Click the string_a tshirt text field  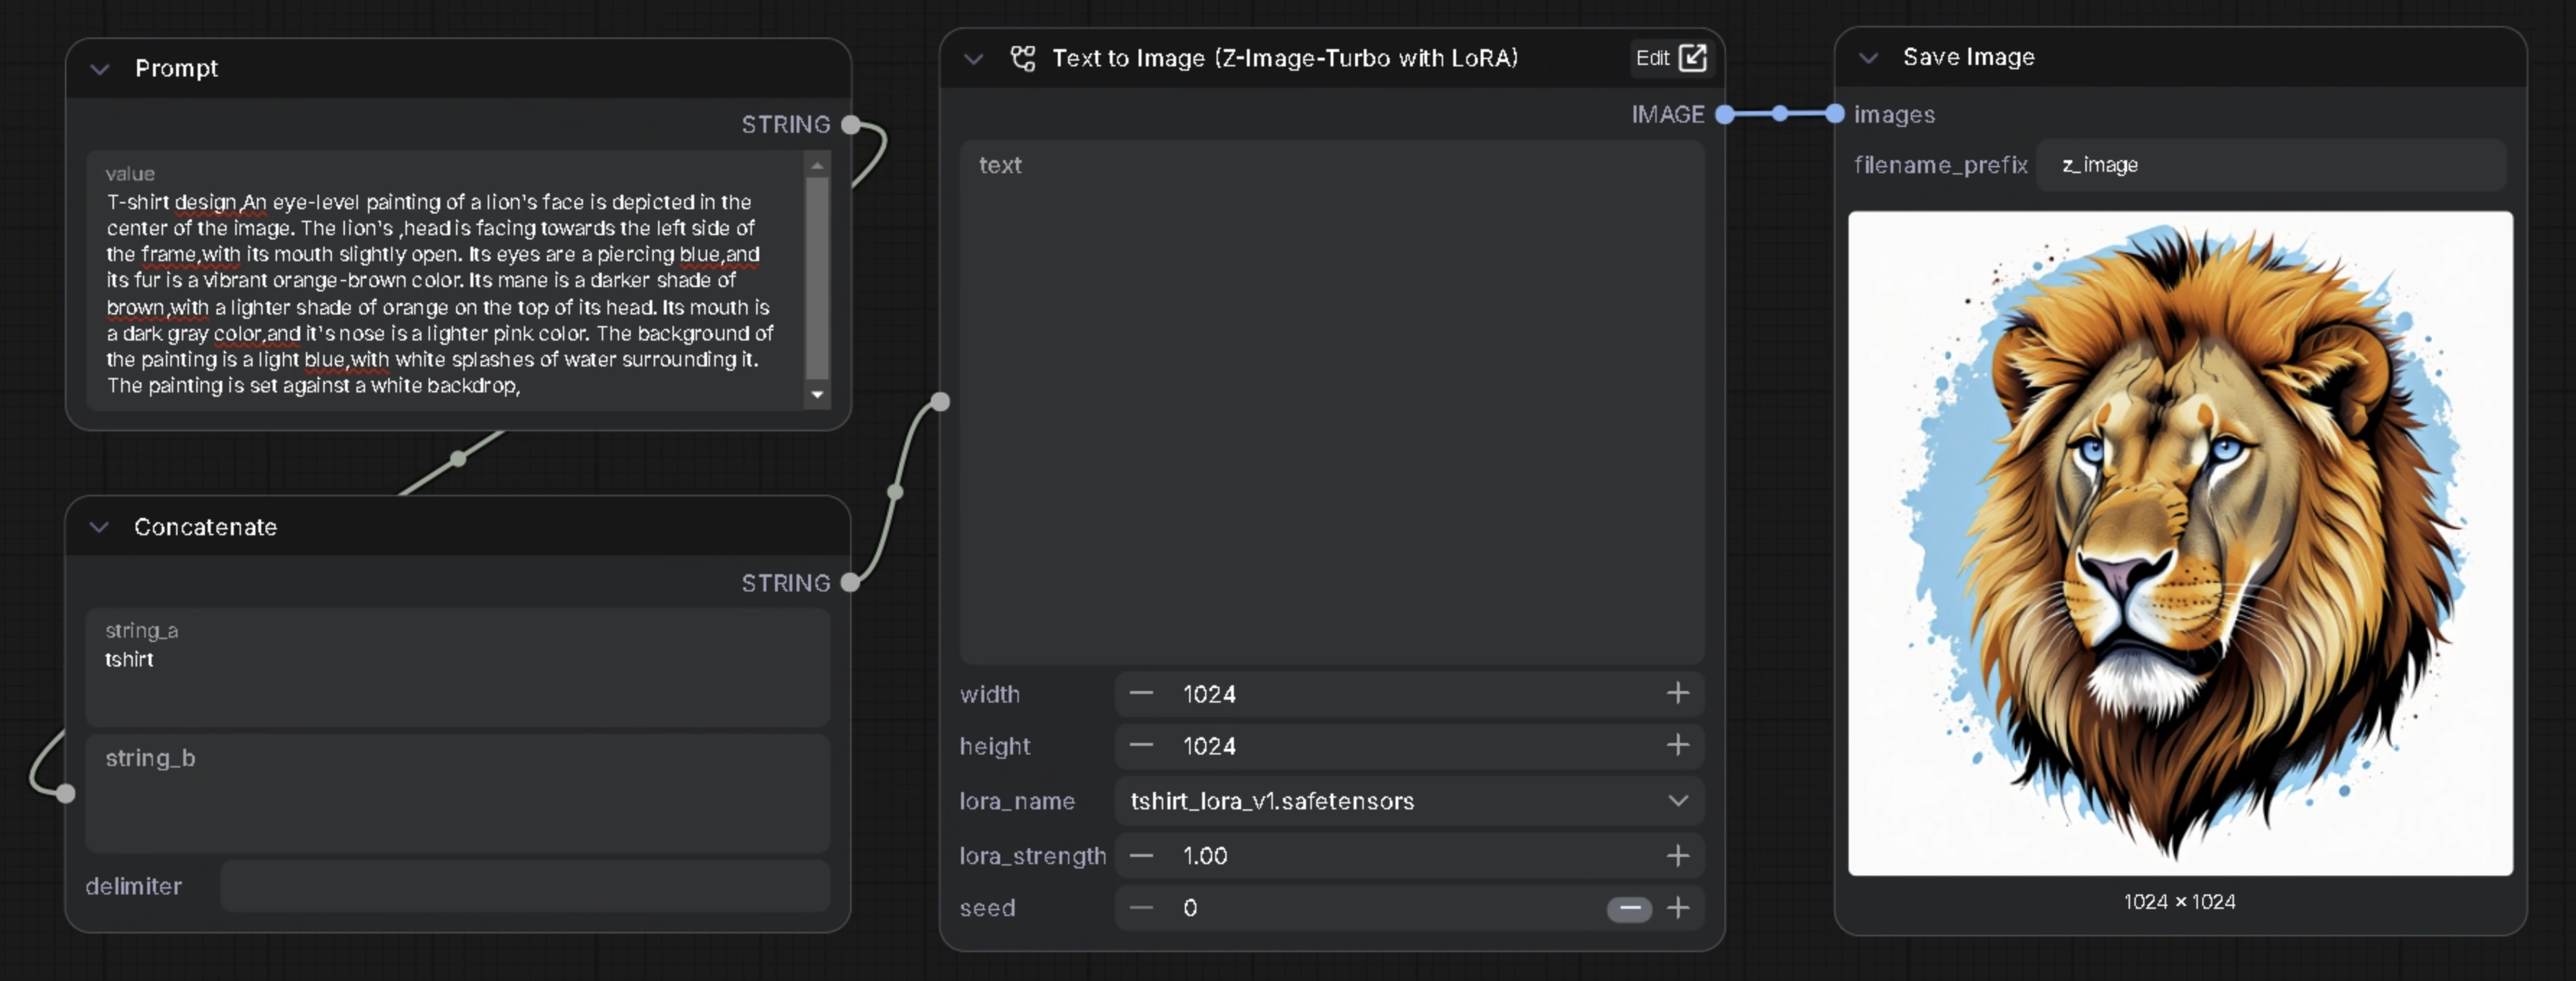457,667
